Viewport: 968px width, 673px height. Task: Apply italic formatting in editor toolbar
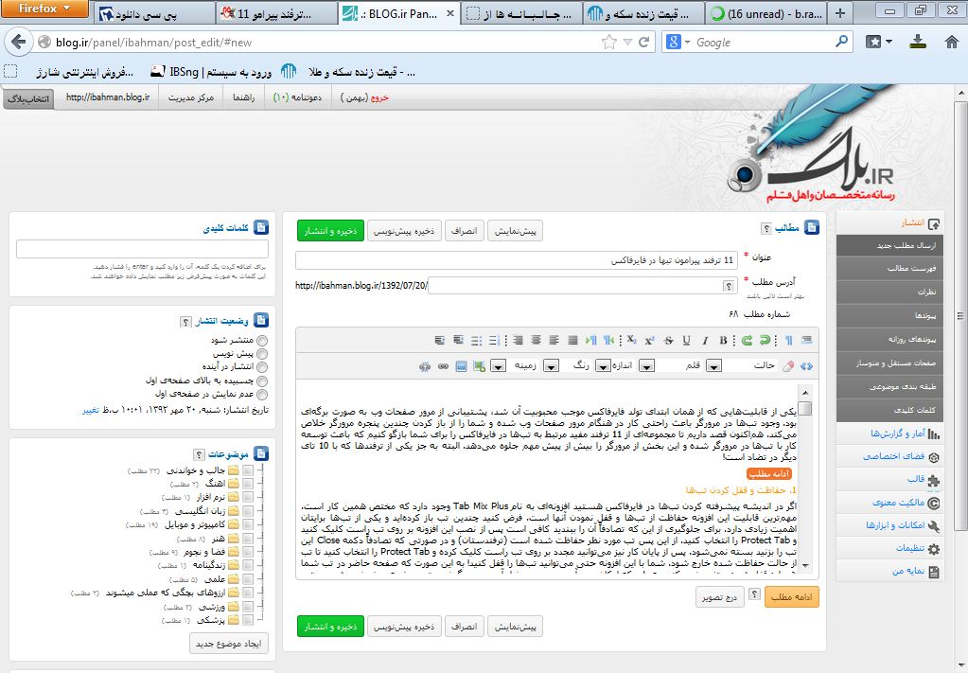704,341
